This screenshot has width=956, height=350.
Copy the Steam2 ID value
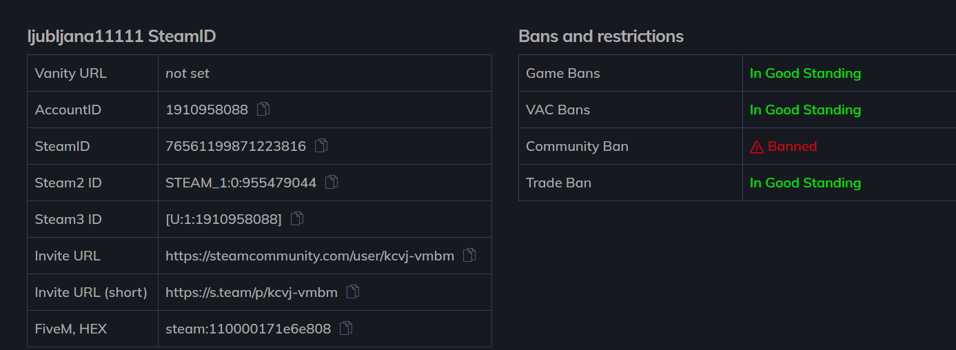click(332, 182)
